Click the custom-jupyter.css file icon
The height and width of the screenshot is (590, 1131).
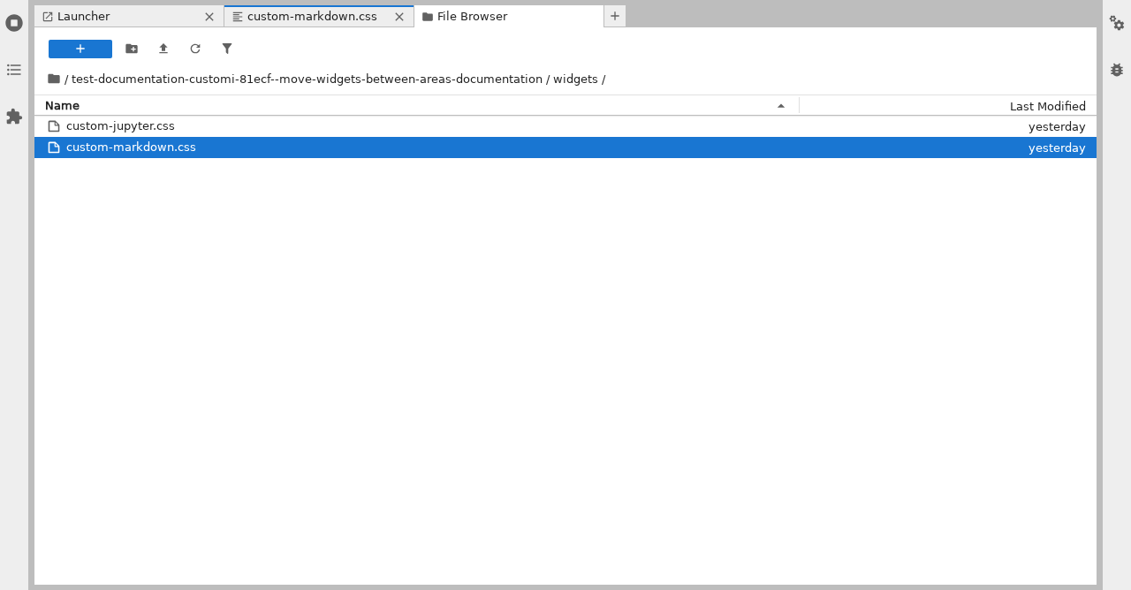click(x=54, y=126)
